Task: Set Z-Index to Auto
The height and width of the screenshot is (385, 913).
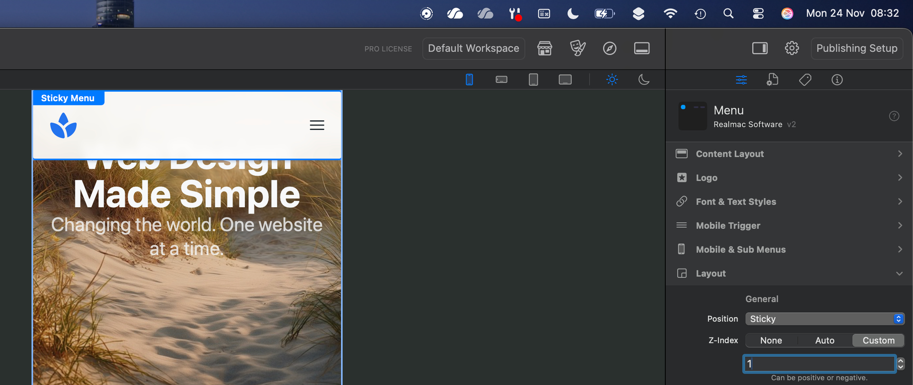Action: point(825,340)
